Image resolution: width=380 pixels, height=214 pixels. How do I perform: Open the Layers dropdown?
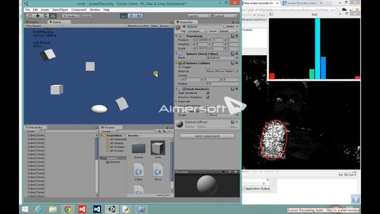[199, 16]
